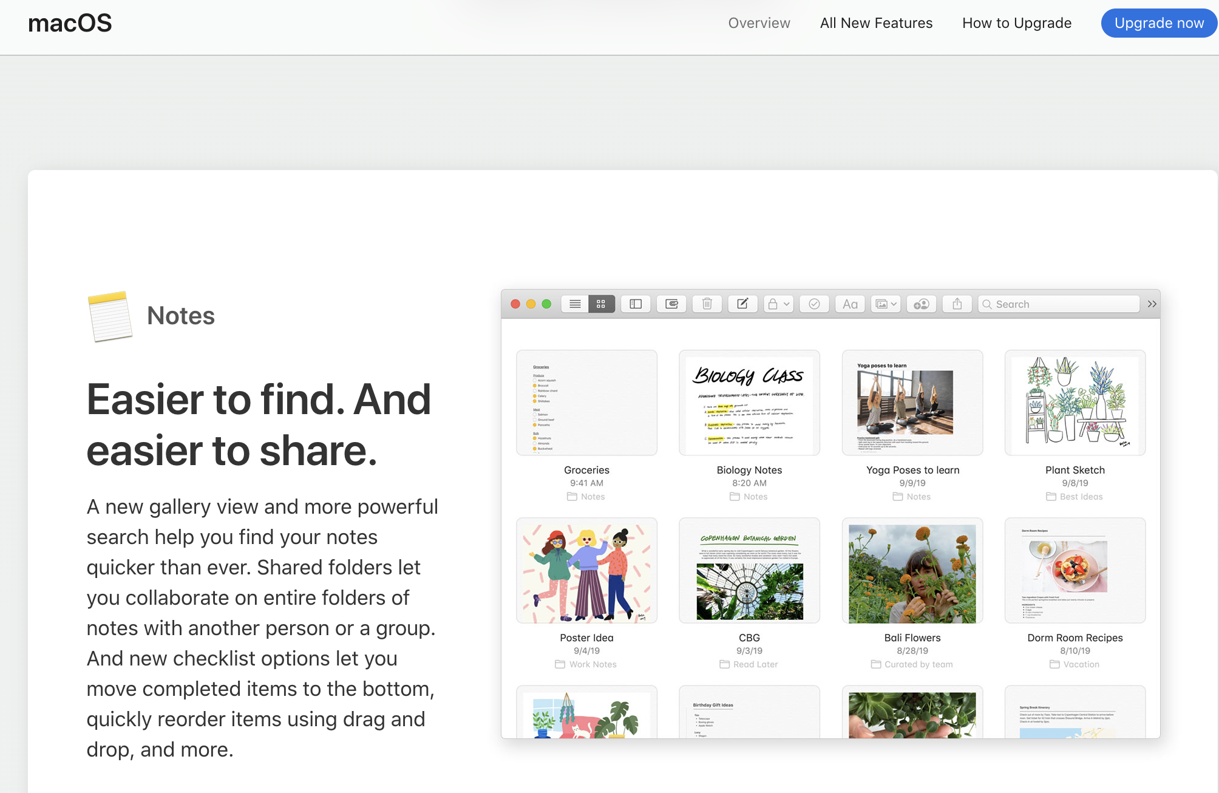Image resolution: width=1219 pixels, height=793 pixels.
Task: Open the Aa text format button
Action: click(850, 304)
